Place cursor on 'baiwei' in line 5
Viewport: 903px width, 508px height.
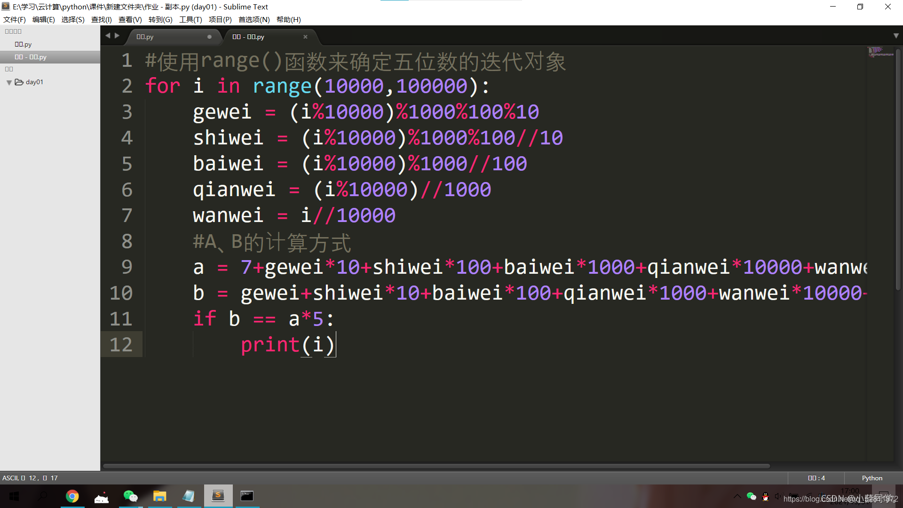tap(228, 164)
